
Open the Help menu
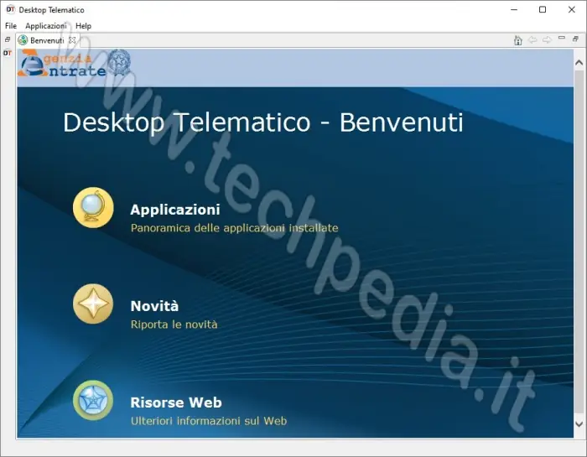(83, 26)
